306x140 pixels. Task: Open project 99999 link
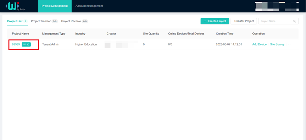pyautogui.click(x=16, y=44)
